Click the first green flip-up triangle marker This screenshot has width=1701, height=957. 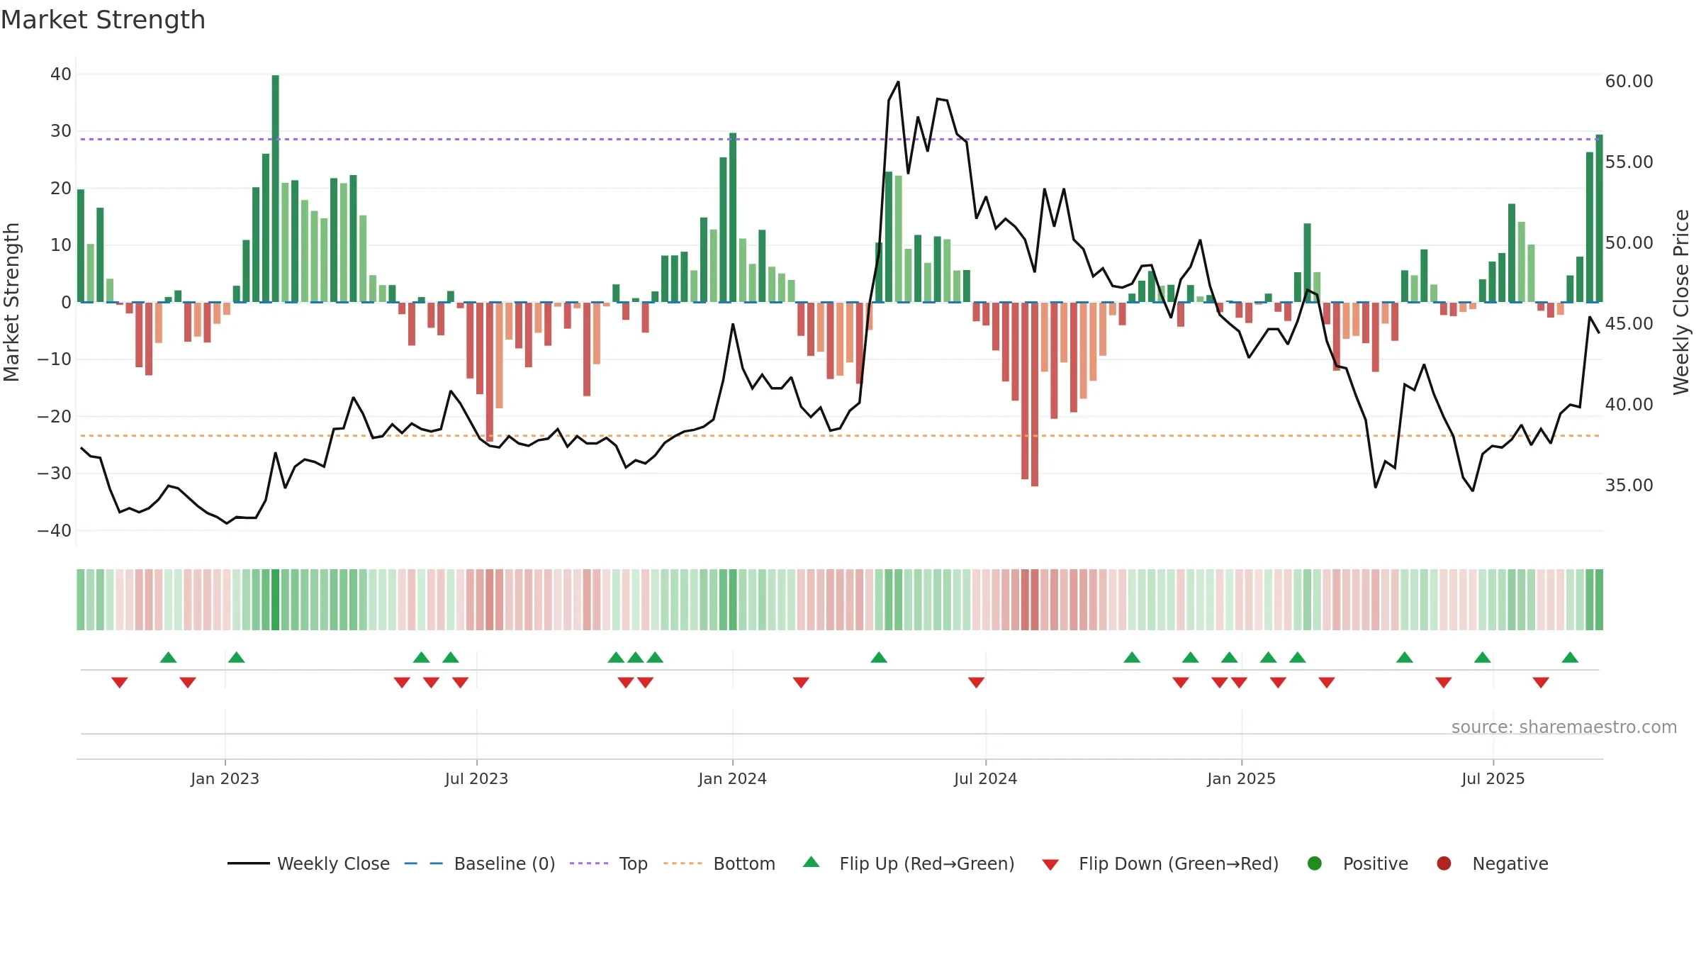(x=168, y=657)
